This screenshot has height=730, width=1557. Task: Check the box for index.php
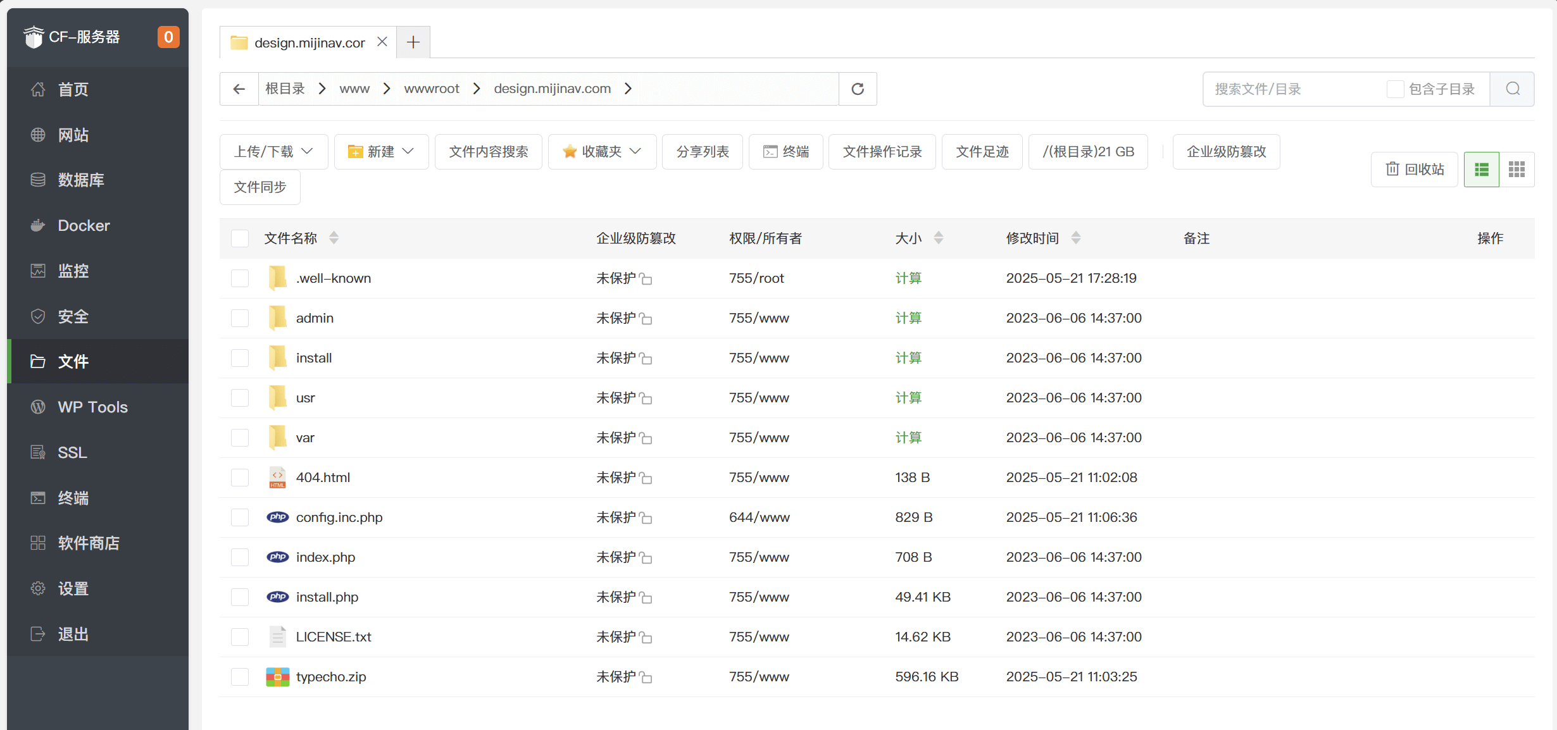point(240,557)
